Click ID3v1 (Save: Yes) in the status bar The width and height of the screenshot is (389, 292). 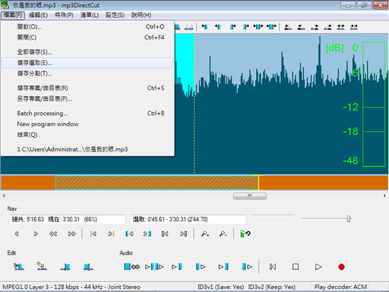[220, 287]
